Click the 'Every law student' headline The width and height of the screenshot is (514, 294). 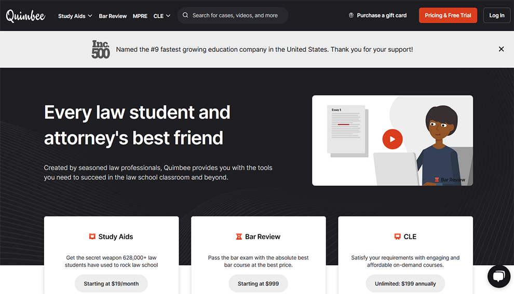137,125
